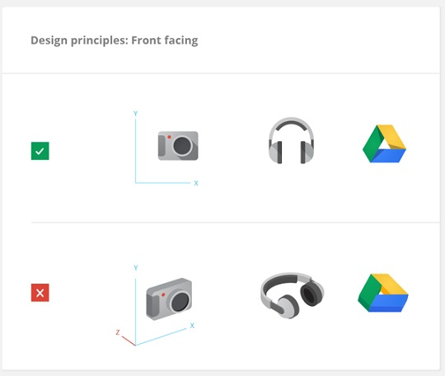Click the Y axis label in bottom diagram
This screenshot has width=445, height=376.
(x=136, y=268)
